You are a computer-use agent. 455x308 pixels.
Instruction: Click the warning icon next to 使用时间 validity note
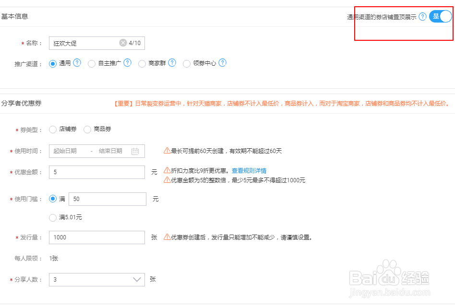(168, 151)
